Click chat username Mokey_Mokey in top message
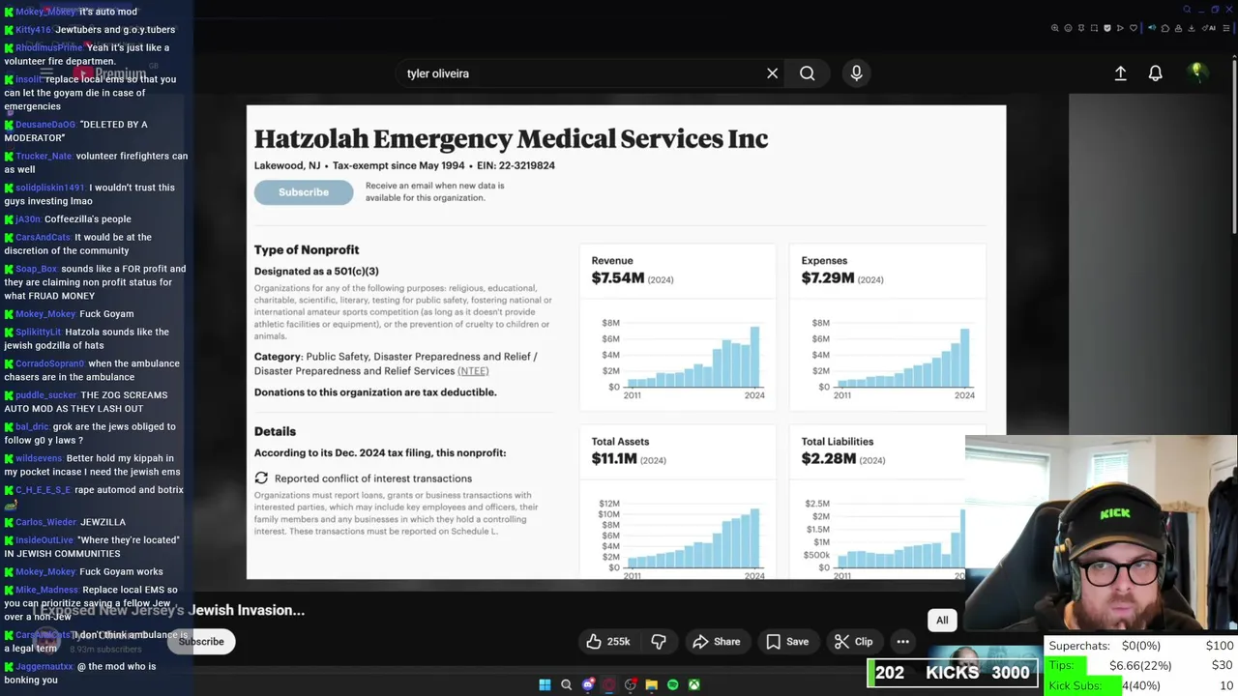1238x696 pixels. (45, 12)
